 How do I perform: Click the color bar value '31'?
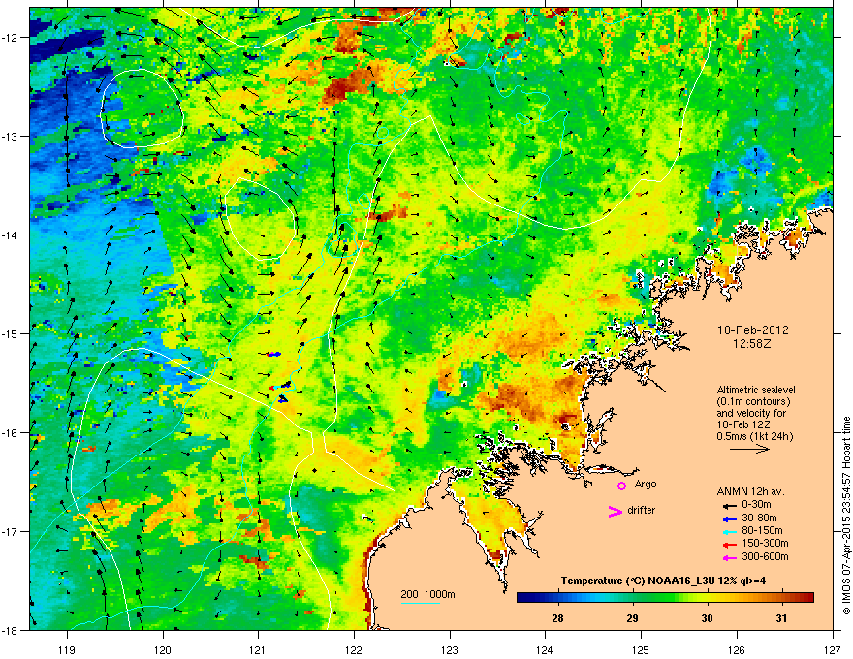781,618
